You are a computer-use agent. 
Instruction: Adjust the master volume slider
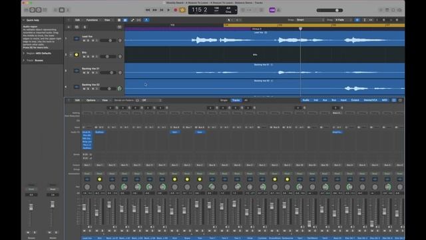329,11
